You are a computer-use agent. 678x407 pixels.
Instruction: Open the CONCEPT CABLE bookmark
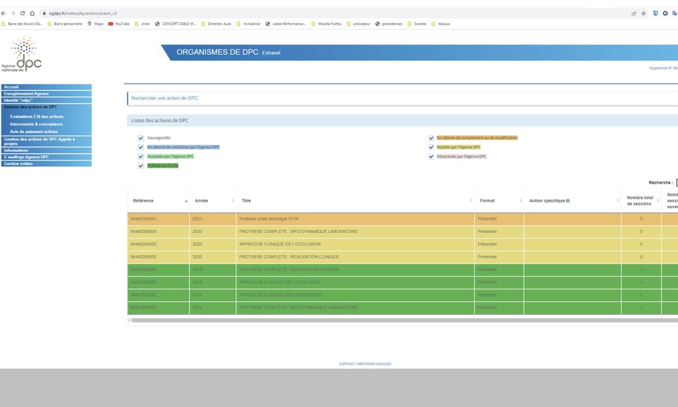[175, 24]
